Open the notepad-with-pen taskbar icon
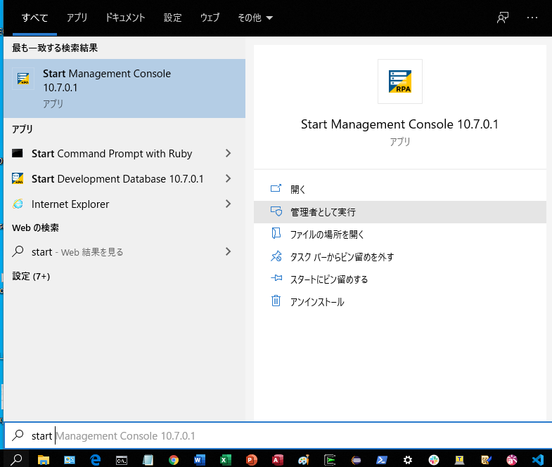The width and height of the screenshot is (552, 467). (486, 459)
